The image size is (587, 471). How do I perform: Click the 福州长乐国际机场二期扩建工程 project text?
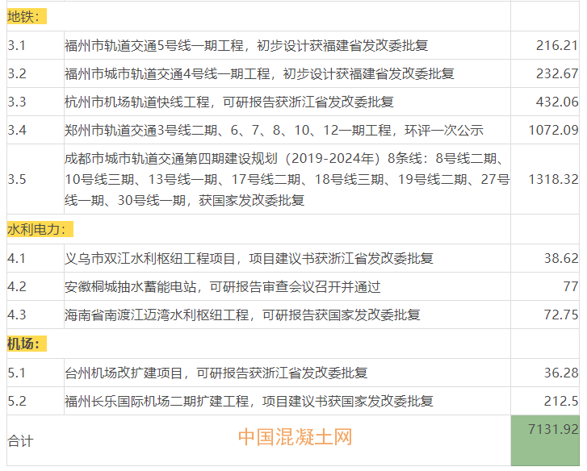tap(249, 401)
